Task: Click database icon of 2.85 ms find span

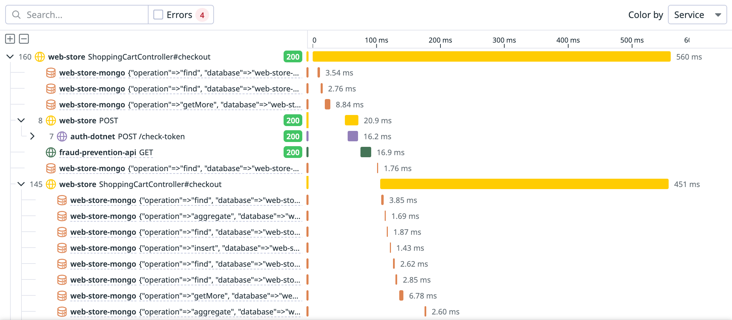Action: [62, 280]
